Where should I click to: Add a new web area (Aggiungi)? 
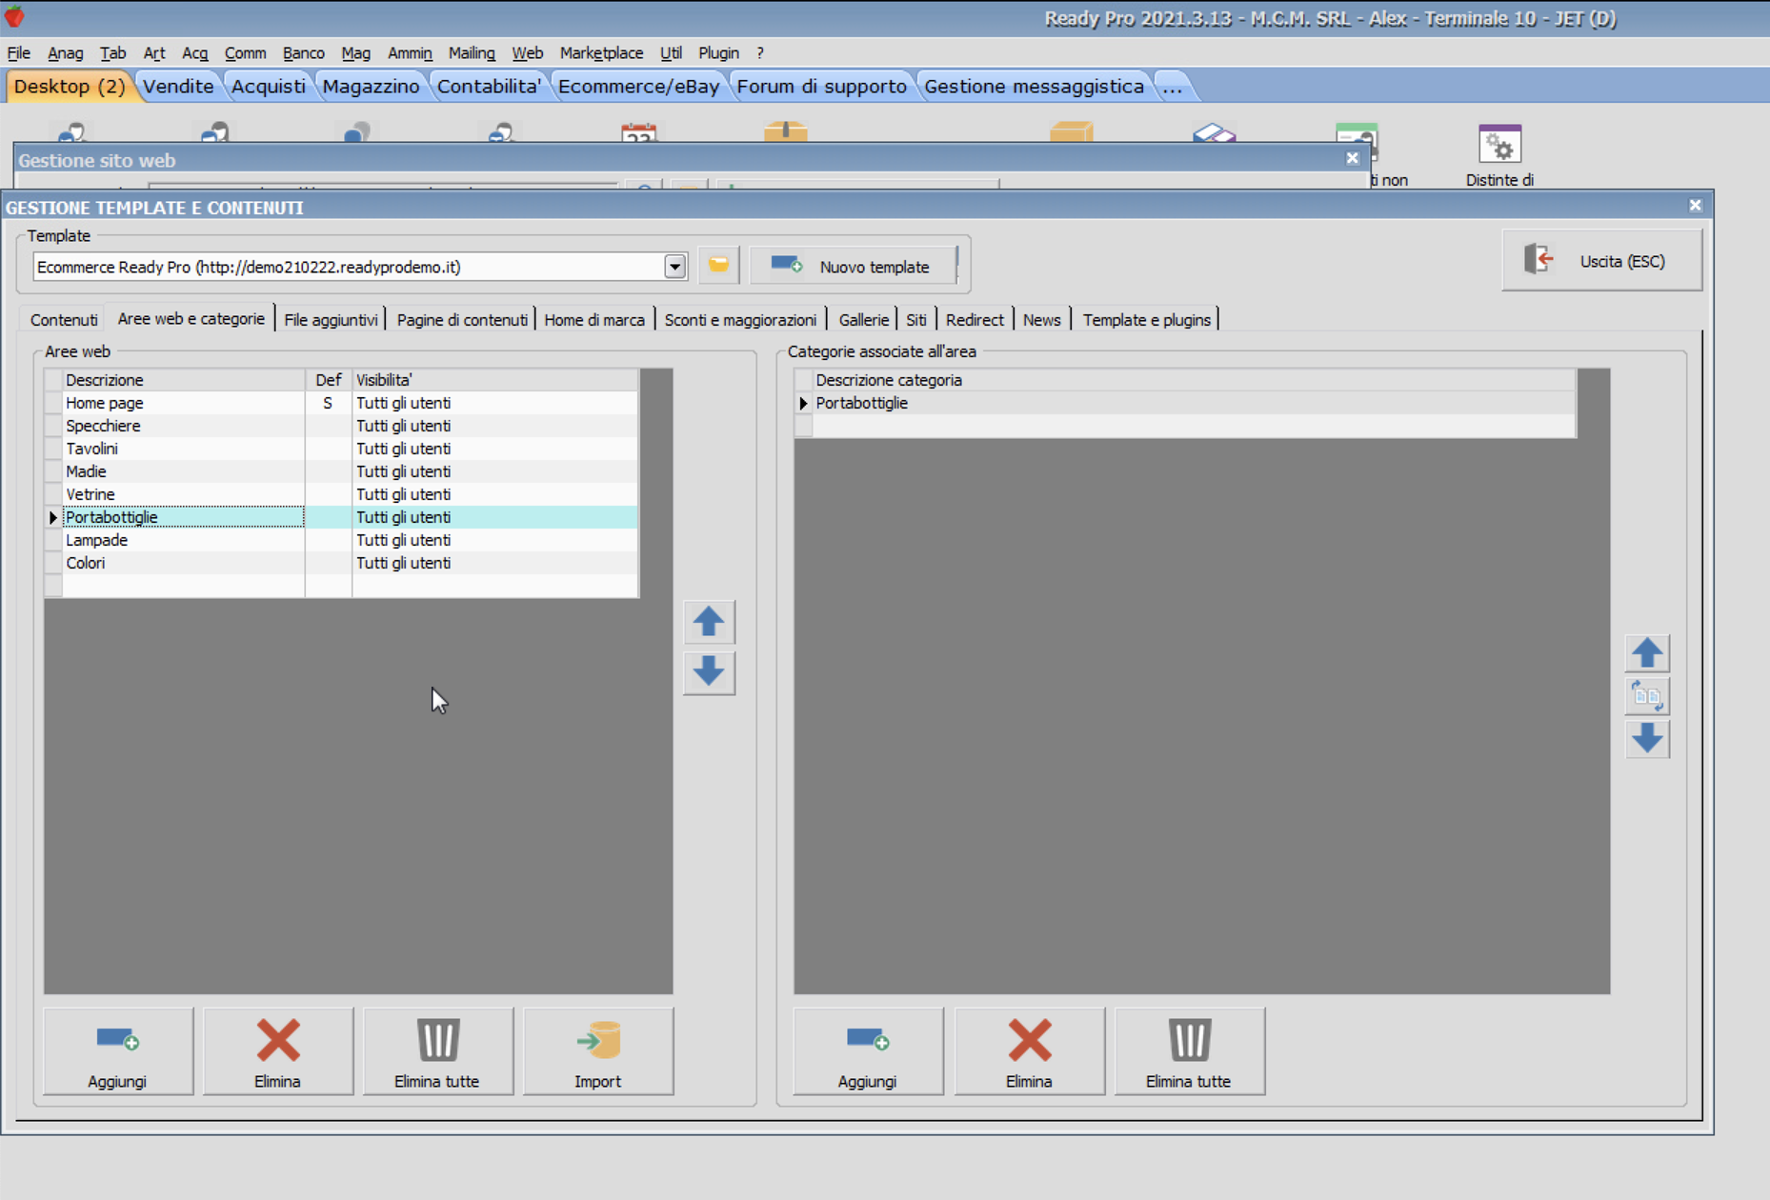coord(118,1051)
